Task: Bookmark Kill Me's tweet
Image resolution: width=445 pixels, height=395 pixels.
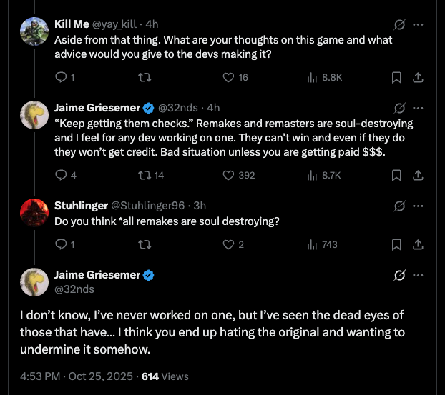Action: tap(396, 77)
